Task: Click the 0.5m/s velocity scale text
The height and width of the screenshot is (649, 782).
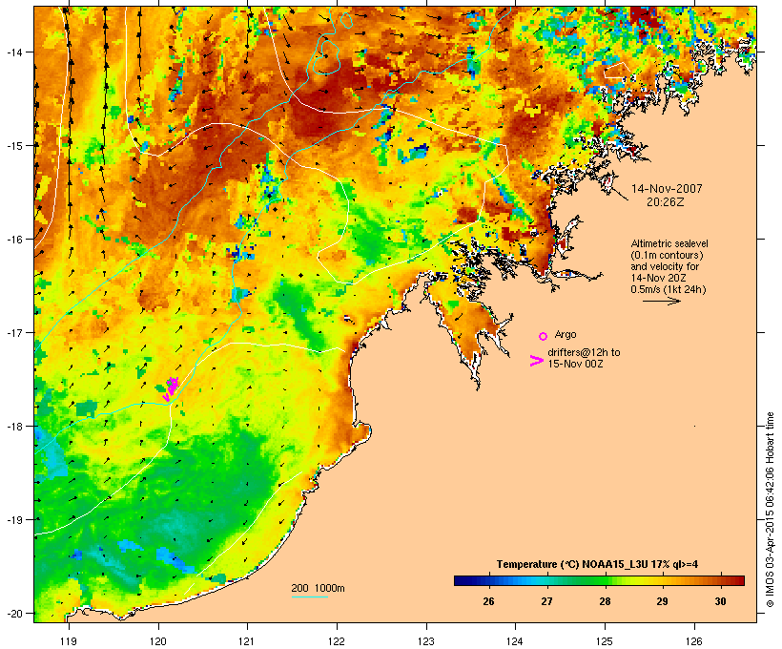Action: [x=669, y=289]
